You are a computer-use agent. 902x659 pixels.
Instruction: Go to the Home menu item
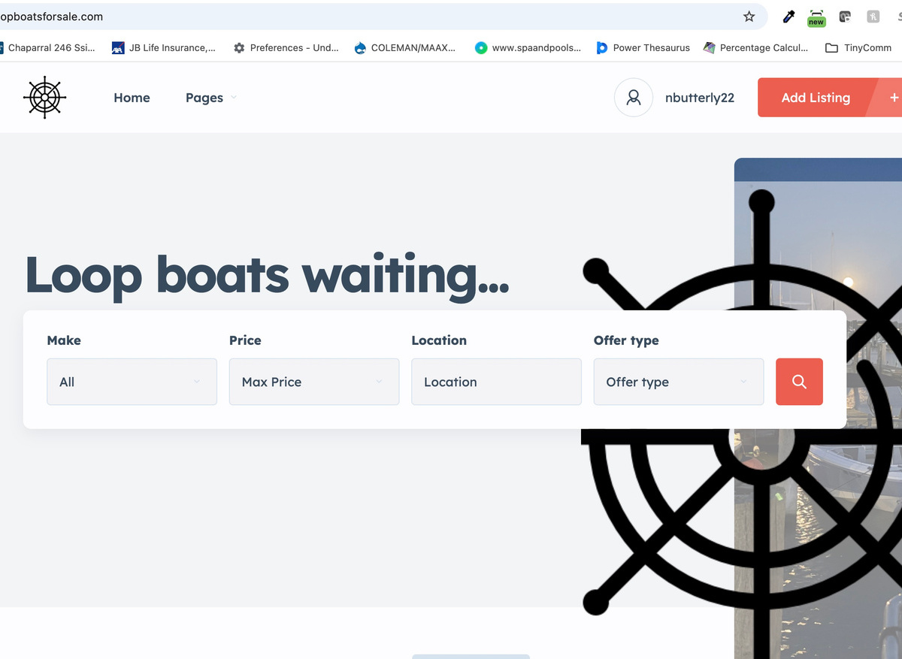click(x=132, y=98)
